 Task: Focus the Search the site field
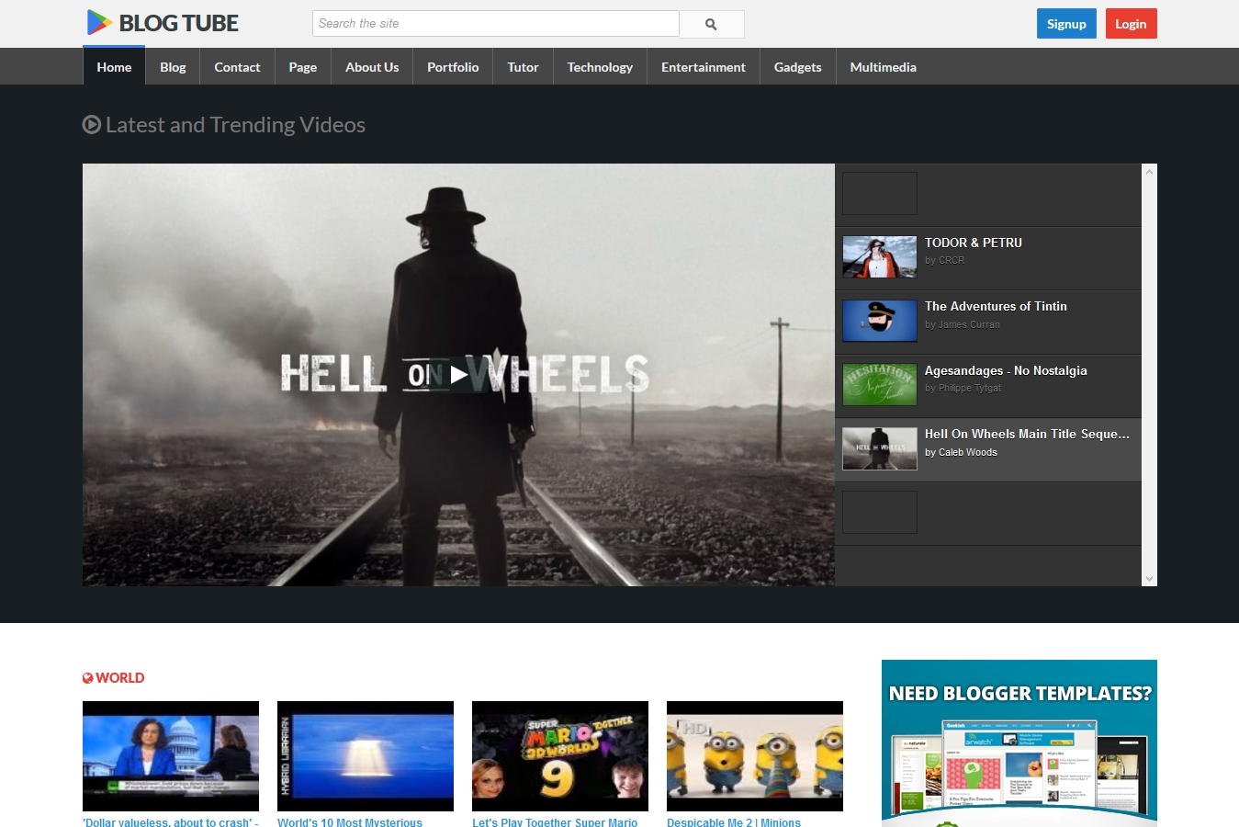[x=496, y=24]
